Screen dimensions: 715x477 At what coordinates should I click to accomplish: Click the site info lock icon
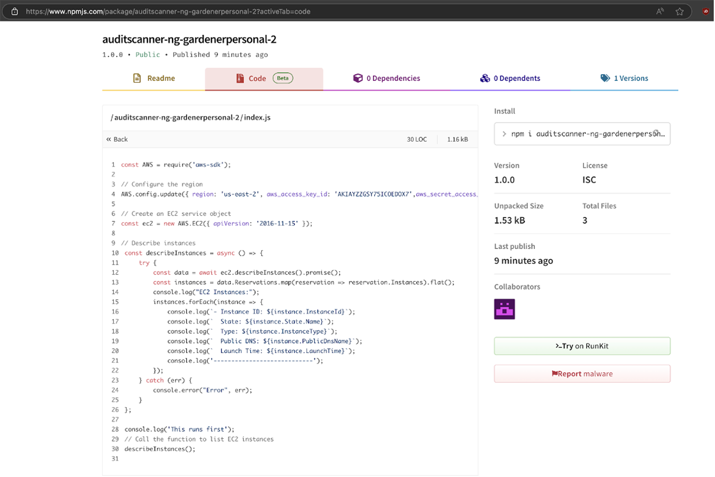pyautogui.click(x=15, y=11)
